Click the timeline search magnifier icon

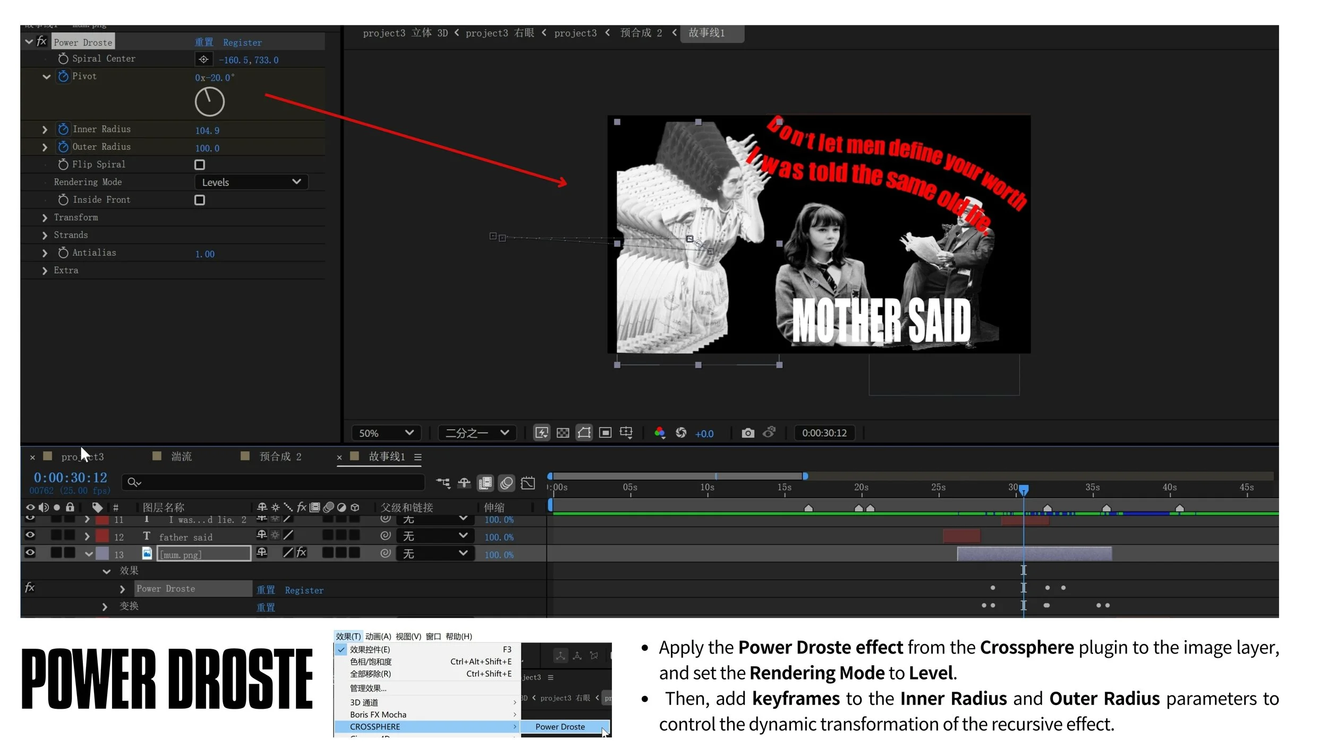click(133, 482)
